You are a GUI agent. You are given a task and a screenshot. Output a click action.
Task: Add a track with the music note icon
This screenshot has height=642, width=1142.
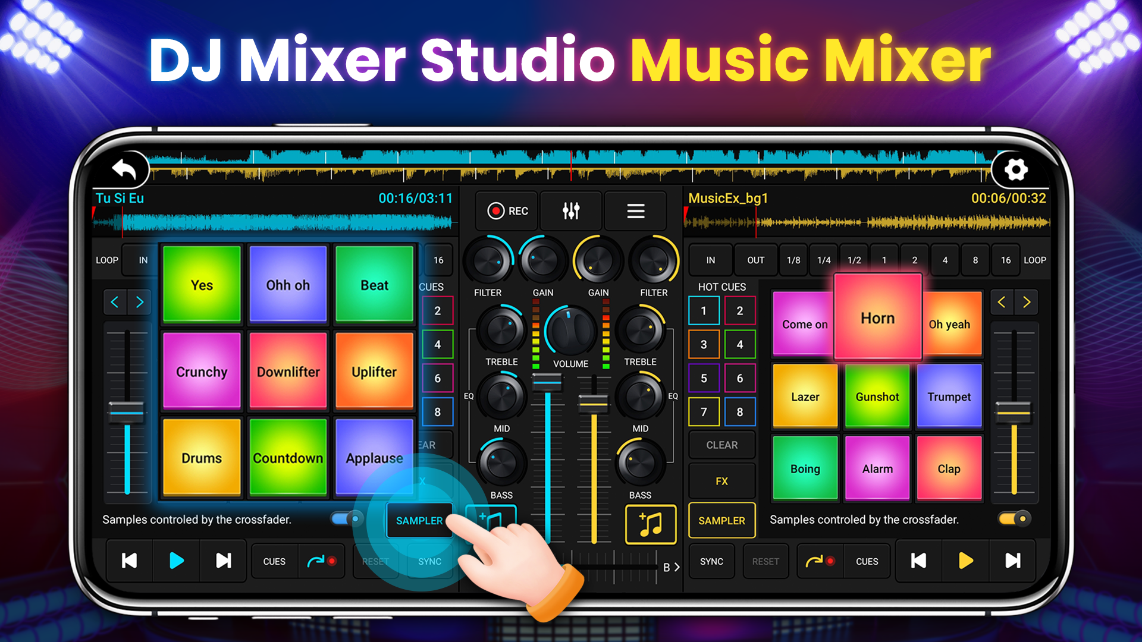(x=651, y=524)
